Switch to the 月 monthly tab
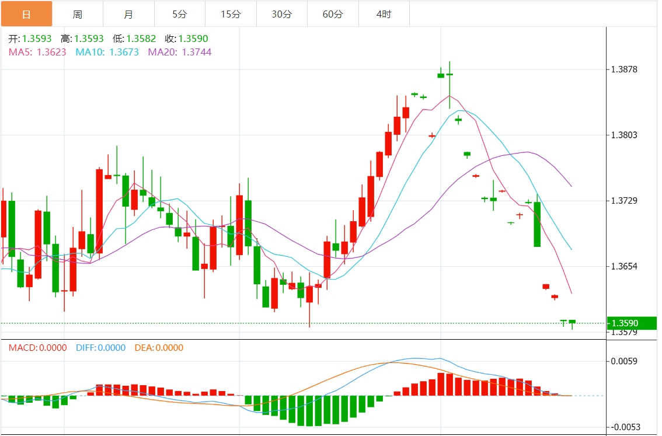The image size is (662, 436). tap(129, 14)
